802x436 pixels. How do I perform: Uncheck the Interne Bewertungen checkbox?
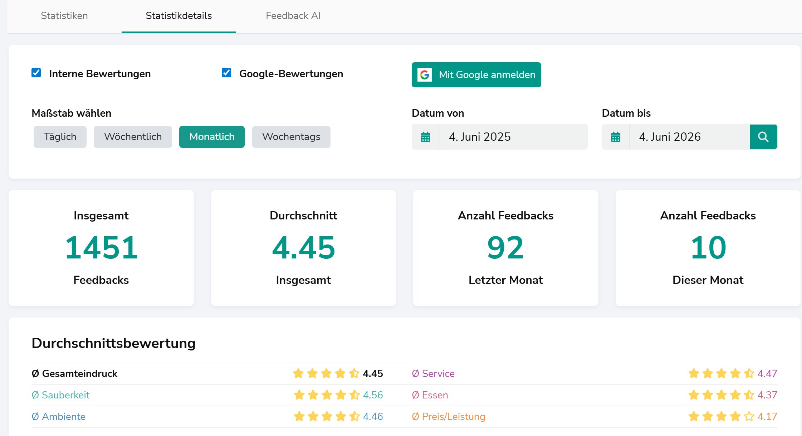[x=36, y=73]
